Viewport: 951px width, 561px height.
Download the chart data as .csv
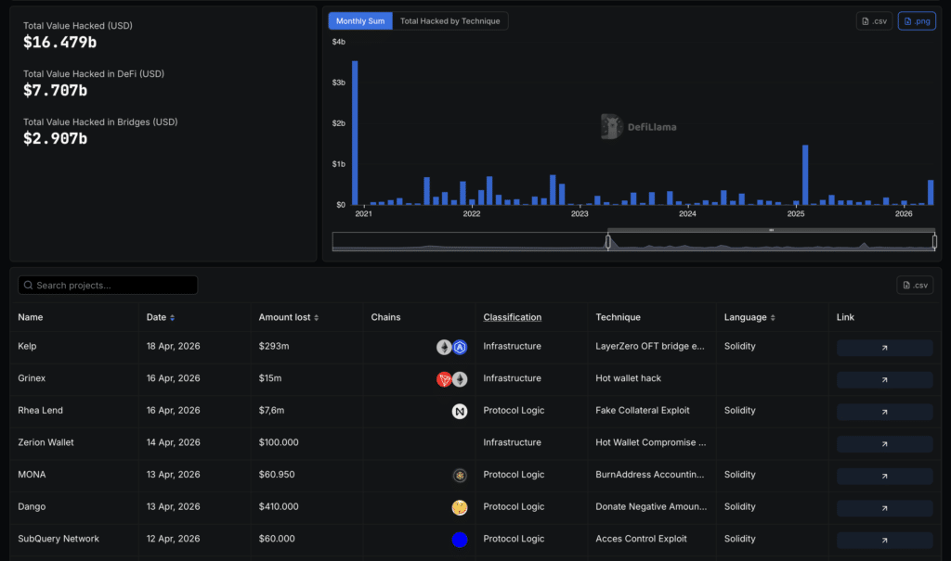pyautogui.click(x=874, y=21)
